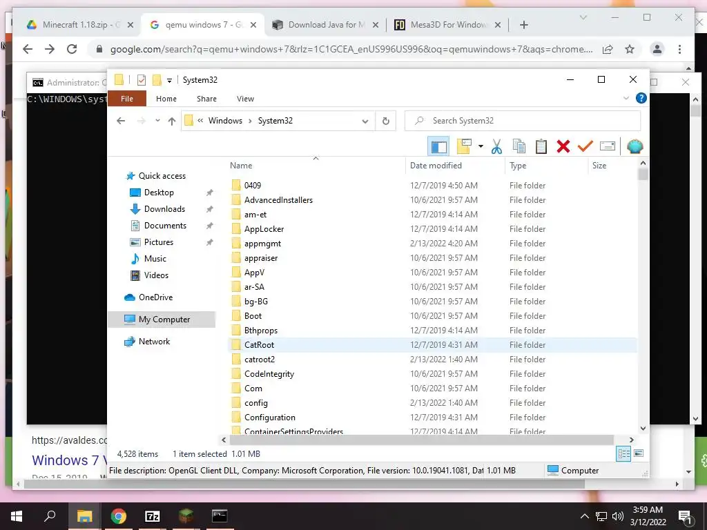Click the Search System32 input box
The height and width of the screenshot is (530, 707).
[x=523, y=121]
